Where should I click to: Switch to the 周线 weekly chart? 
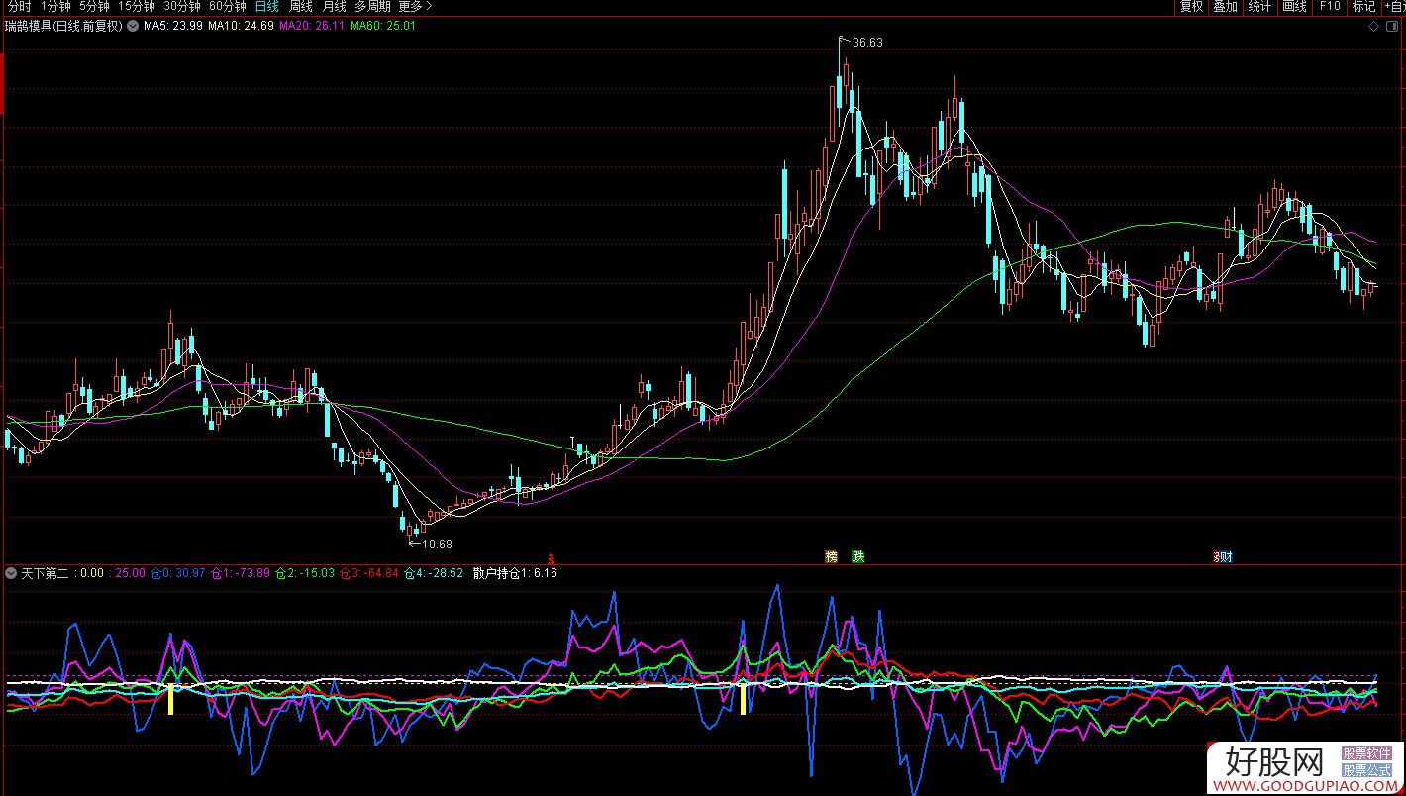(301, 6)
